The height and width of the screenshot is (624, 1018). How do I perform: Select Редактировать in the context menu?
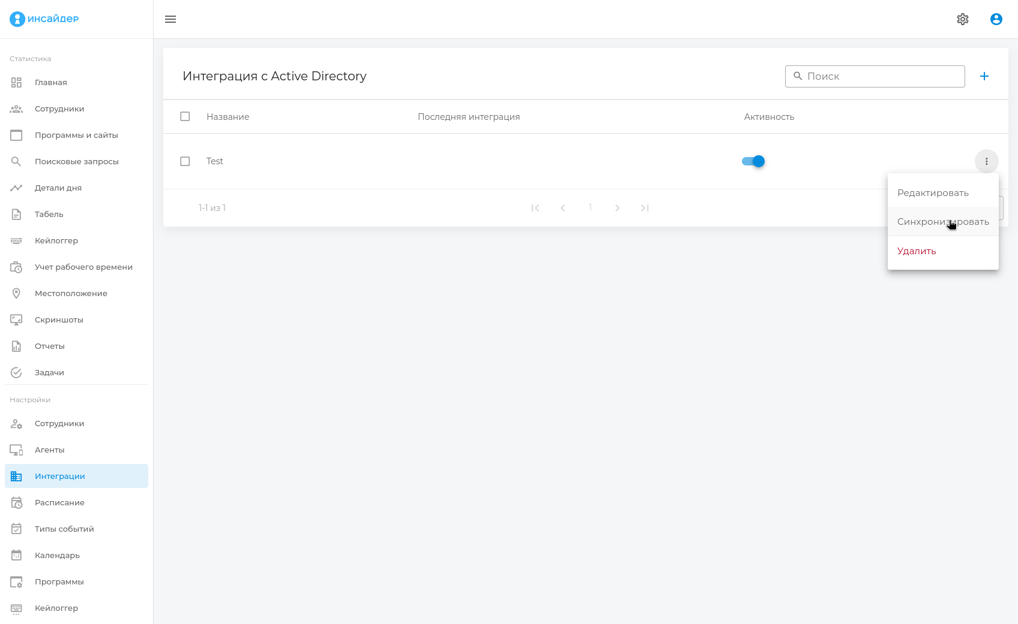pos(933,193)
